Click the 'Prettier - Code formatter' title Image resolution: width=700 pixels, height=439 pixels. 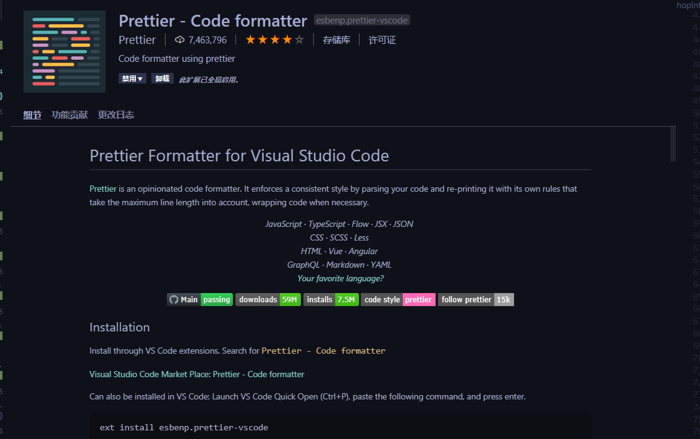(213, 21)
